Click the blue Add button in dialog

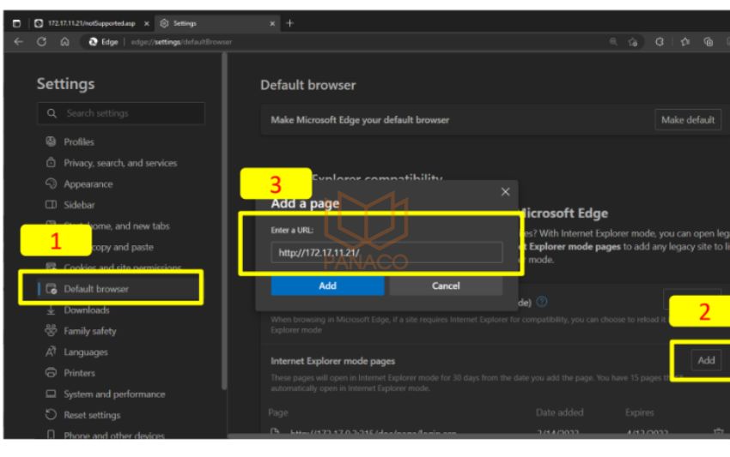click(x=327, y=286)
